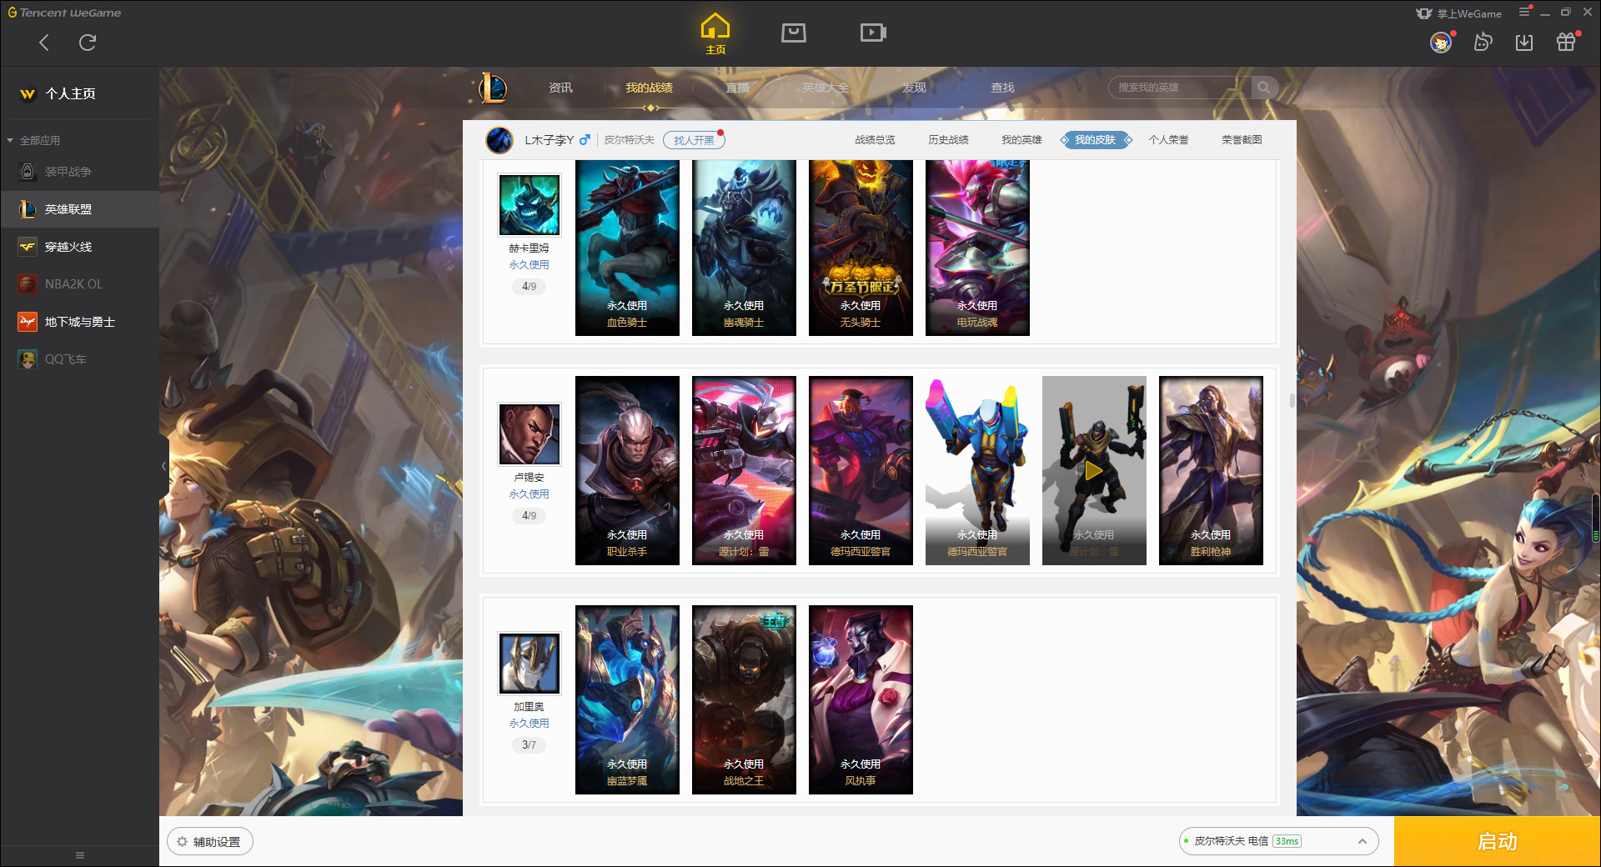Open the 发现 tab

914,88
